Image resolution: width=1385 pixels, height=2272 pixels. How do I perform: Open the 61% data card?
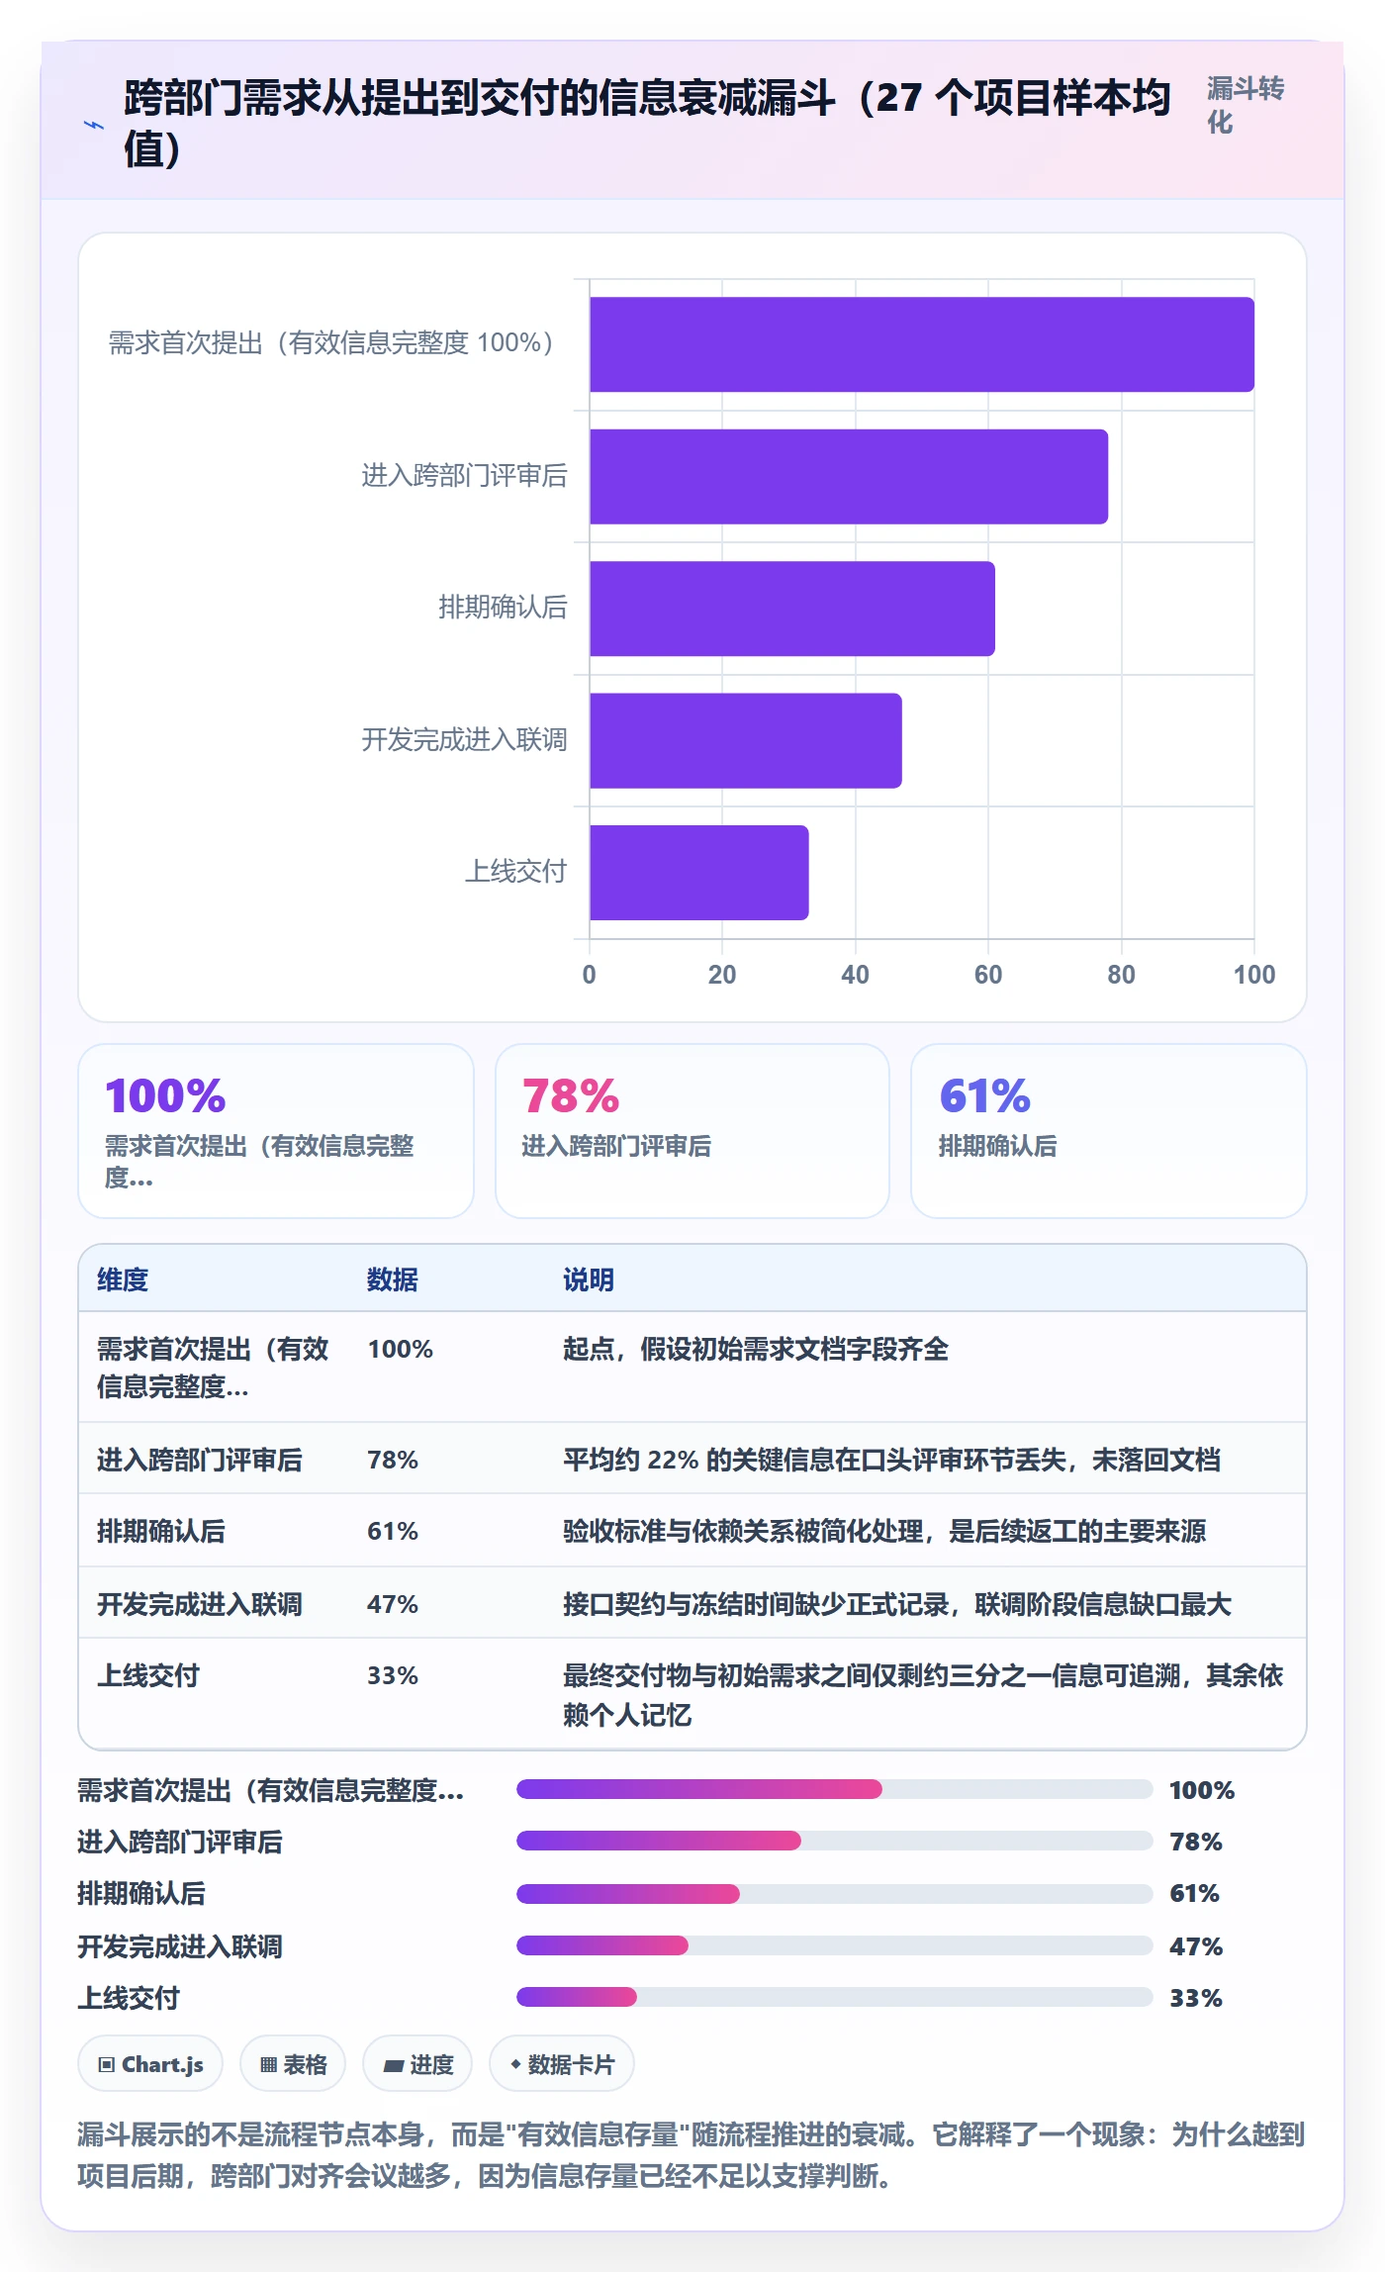[1109, 1131]
